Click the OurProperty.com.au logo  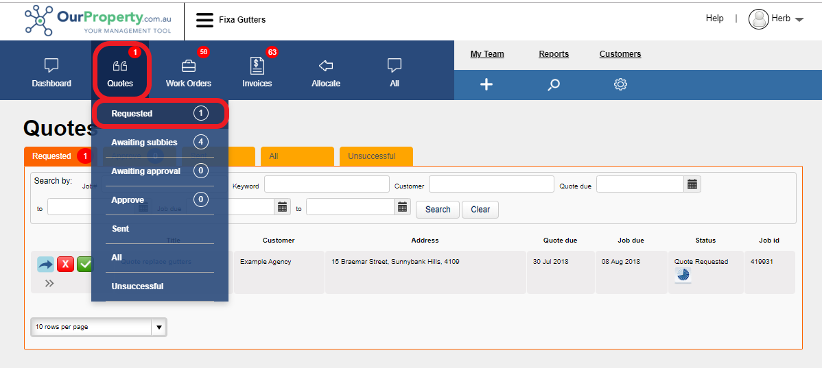[98, 20]
